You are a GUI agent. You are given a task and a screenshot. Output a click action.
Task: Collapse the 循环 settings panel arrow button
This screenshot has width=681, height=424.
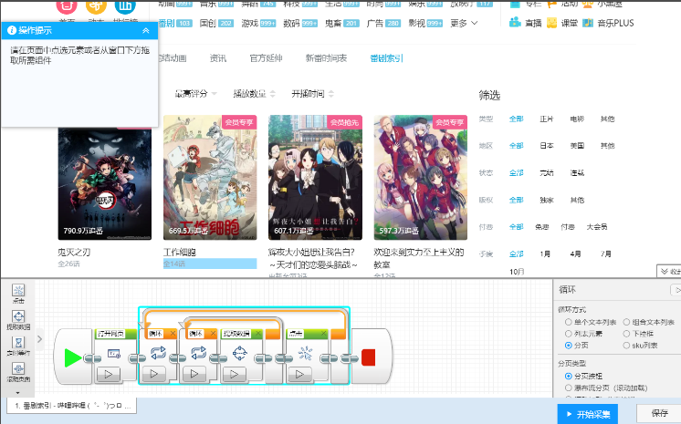pyautogui.click(x=676, y=290)
